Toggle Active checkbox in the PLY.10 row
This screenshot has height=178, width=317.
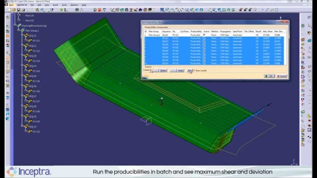click(204, 63)
